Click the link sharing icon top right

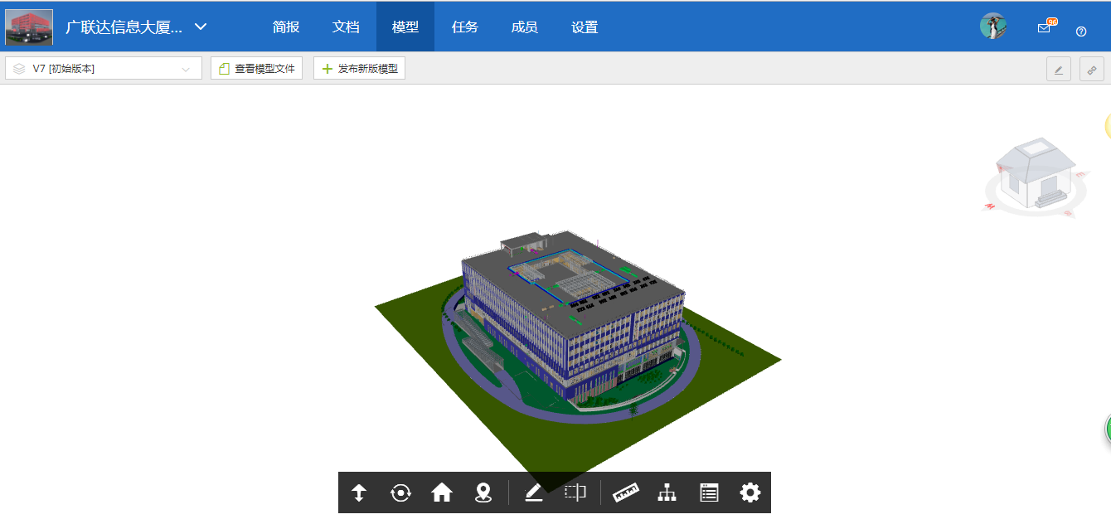[1091, 69]
